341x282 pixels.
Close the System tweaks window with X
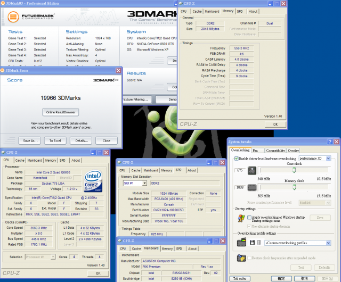pyautogui.click(x=336, y=142)
